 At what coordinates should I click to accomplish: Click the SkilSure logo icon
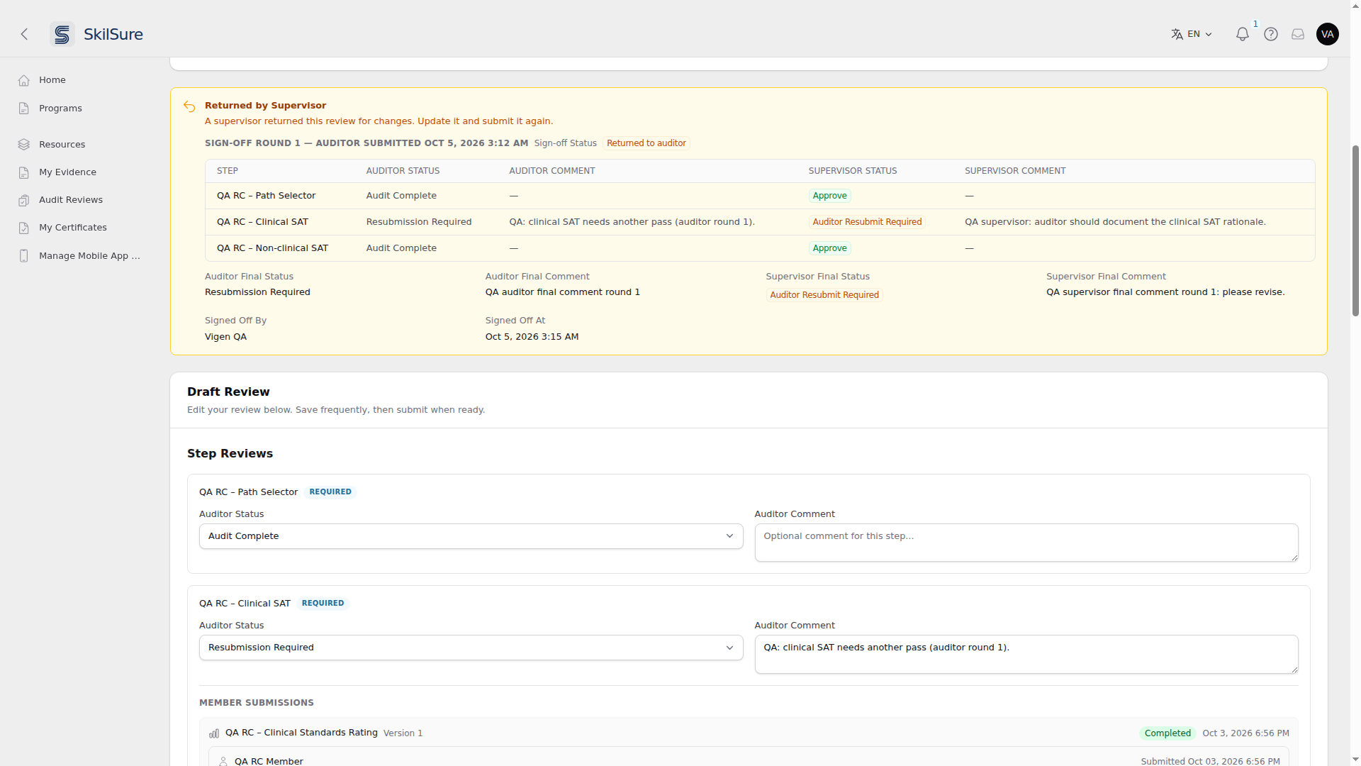62,34
